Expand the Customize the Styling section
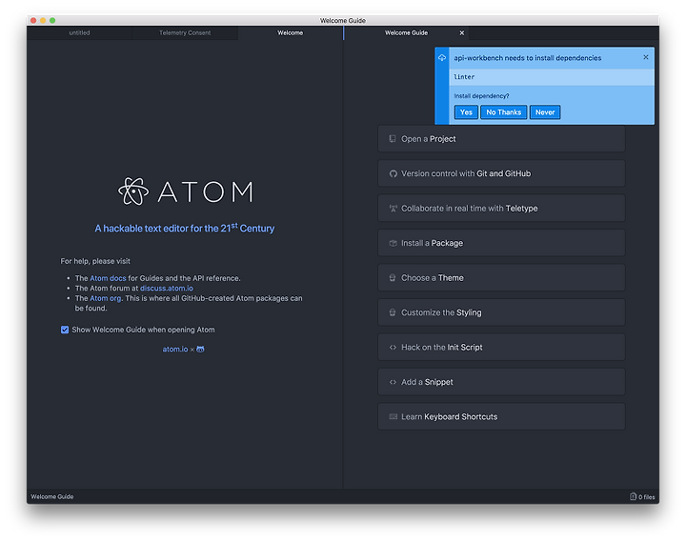Image resolution: width=686 pixels, height=542 pixels. coord(501,312)
